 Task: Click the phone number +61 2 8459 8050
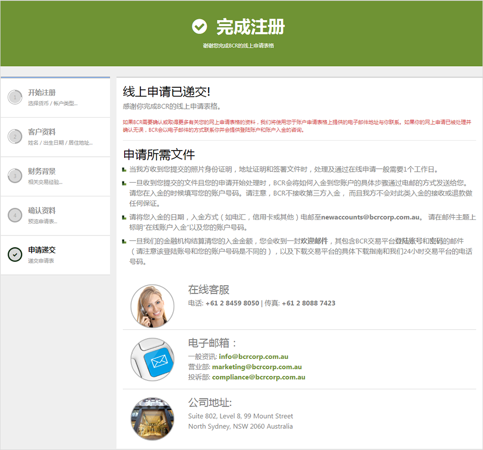tap(232, 303)
